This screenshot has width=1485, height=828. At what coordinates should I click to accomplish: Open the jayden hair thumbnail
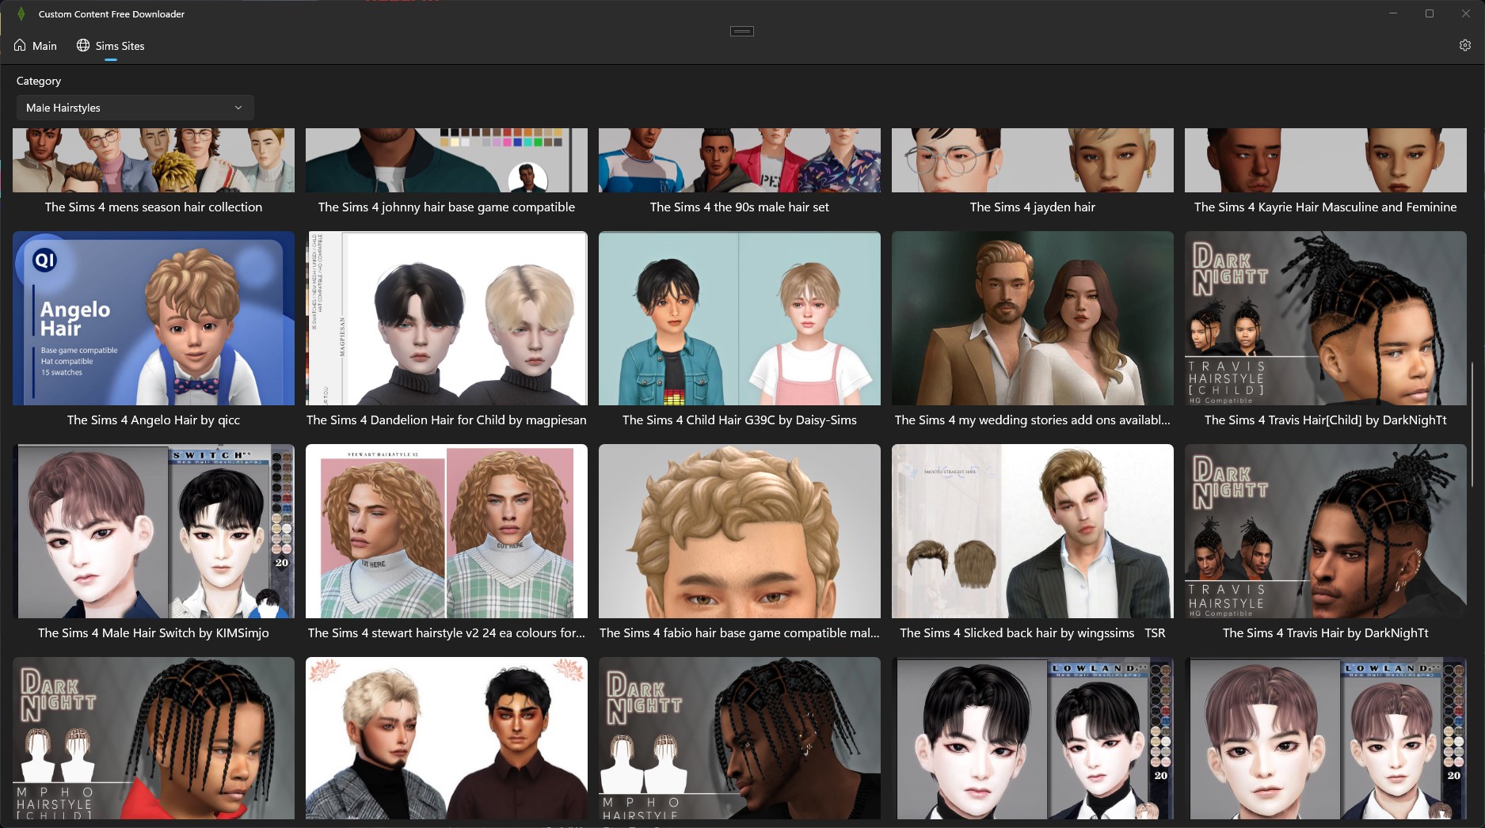(1033, 160)
